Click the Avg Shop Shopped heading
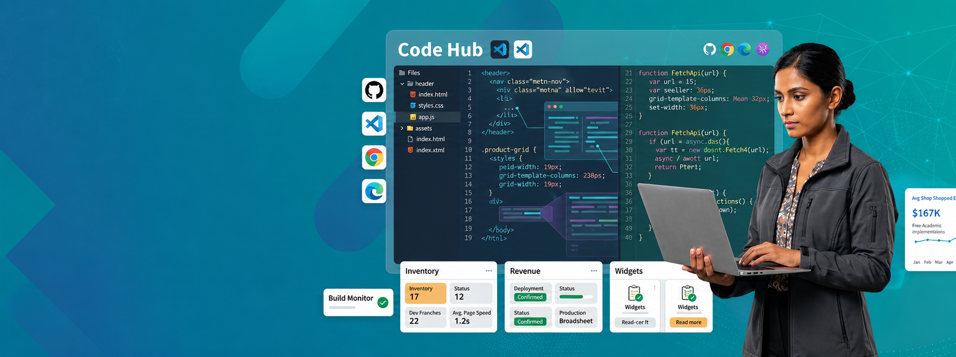 pos(933,198)
